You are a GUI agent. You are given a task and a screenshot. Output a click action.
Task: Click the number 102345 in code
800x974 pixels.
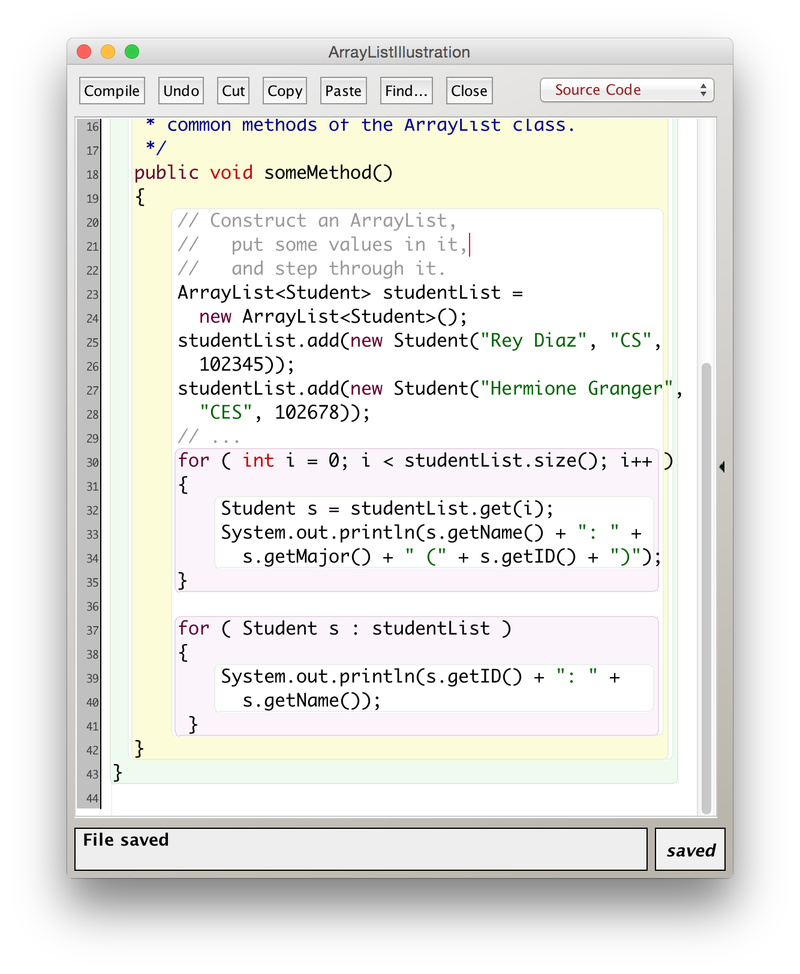[231, 365]
